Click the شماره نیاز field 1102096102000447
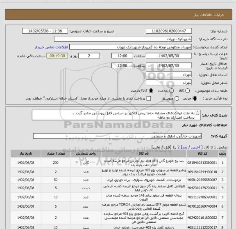The height and width of the screenshot is (229, 236). click(x=169, y=31)
